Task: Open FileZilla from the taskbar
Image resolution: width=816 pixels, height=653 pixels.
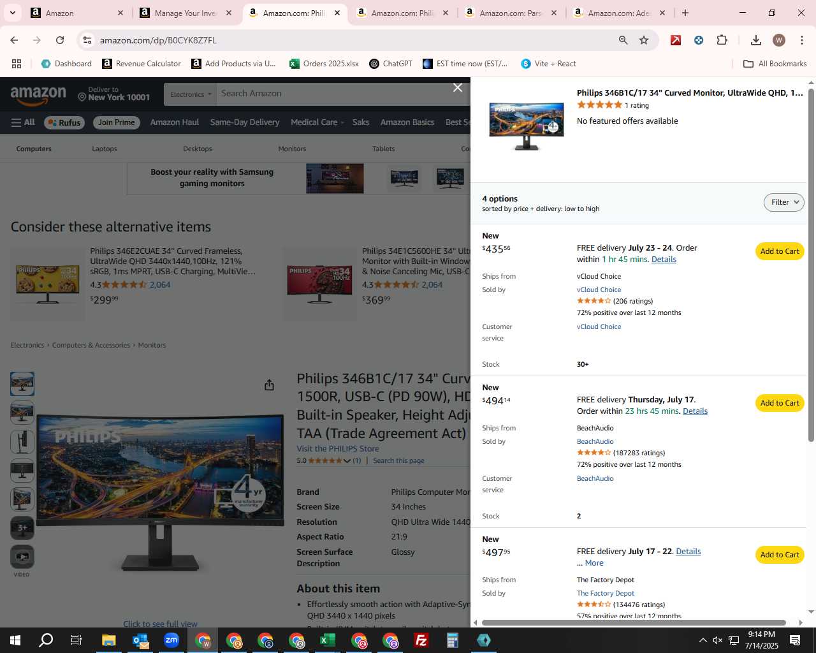Action: (421, 640)
